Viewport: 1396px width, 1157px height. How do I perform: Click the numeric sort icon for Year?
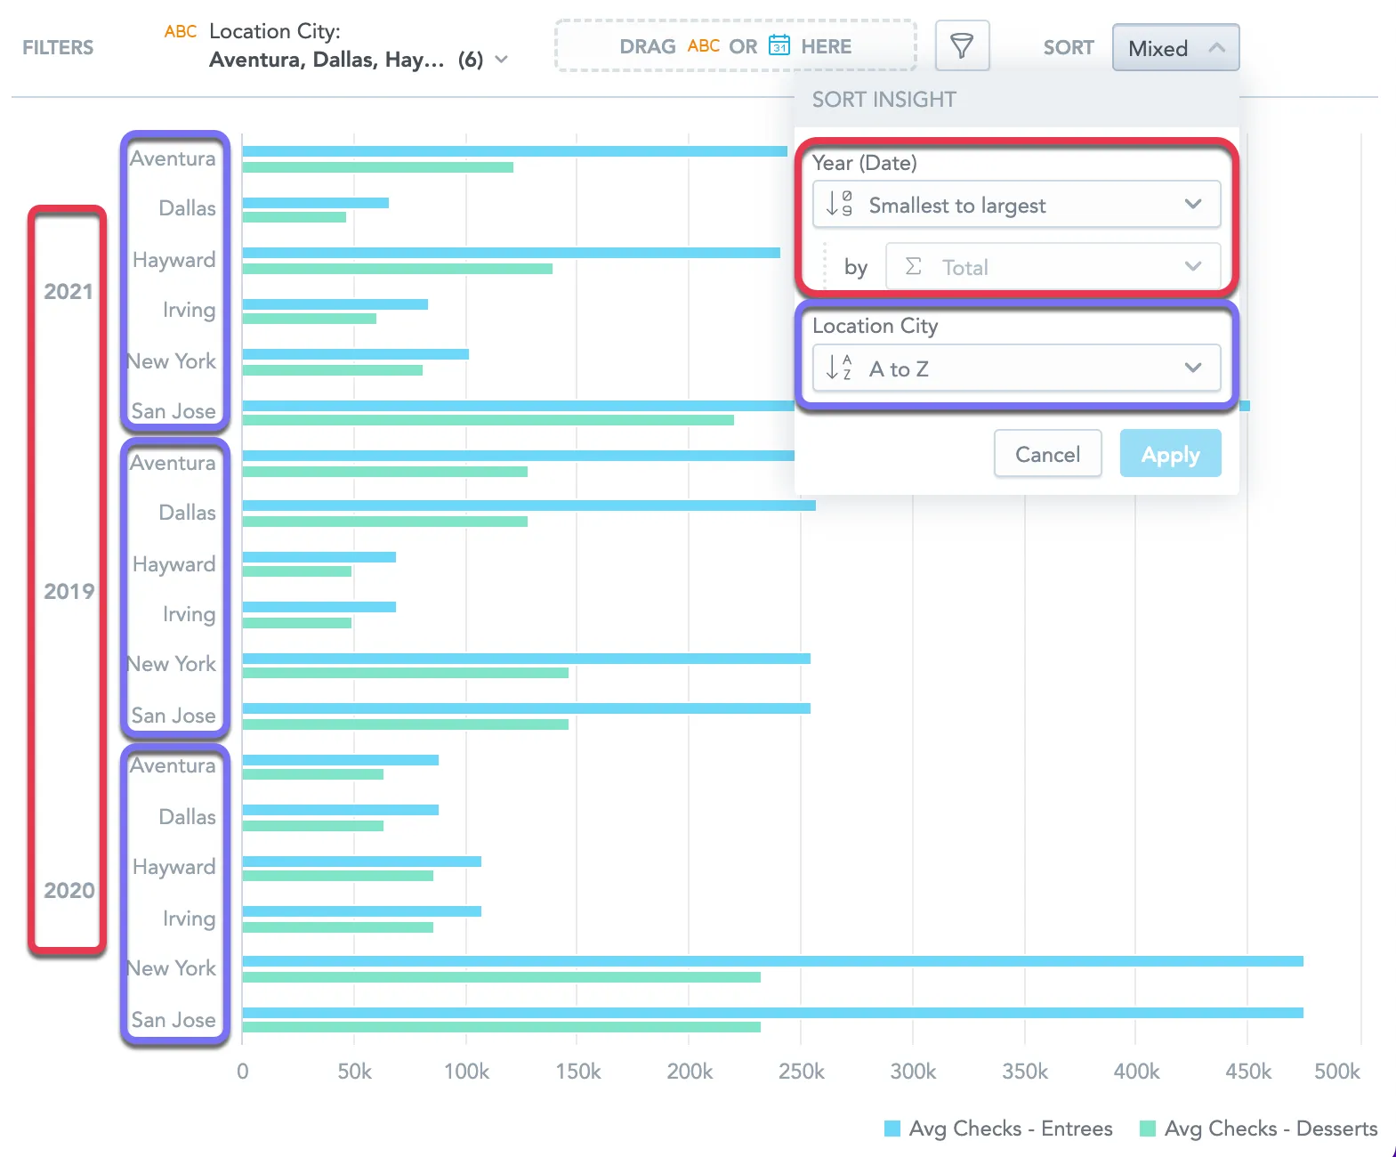[x=839, y=204]
